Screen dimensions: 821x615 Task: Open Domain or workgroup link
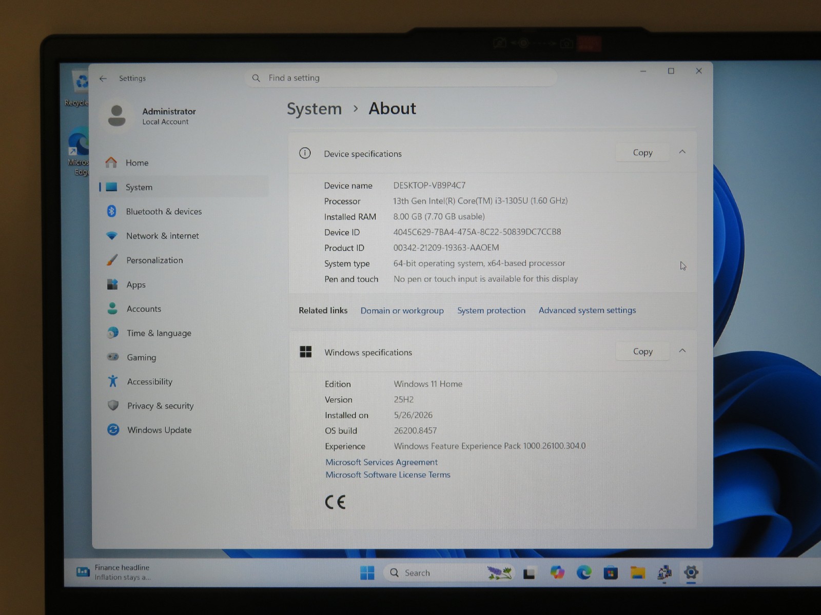402,311
